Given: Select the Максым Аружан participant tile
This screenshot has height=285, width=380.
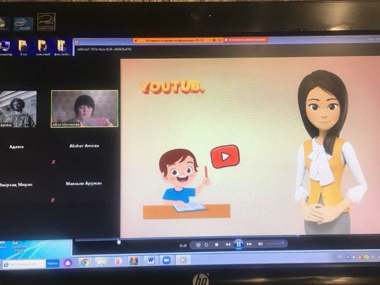Looking at the screenshot, I should (84, 184).
